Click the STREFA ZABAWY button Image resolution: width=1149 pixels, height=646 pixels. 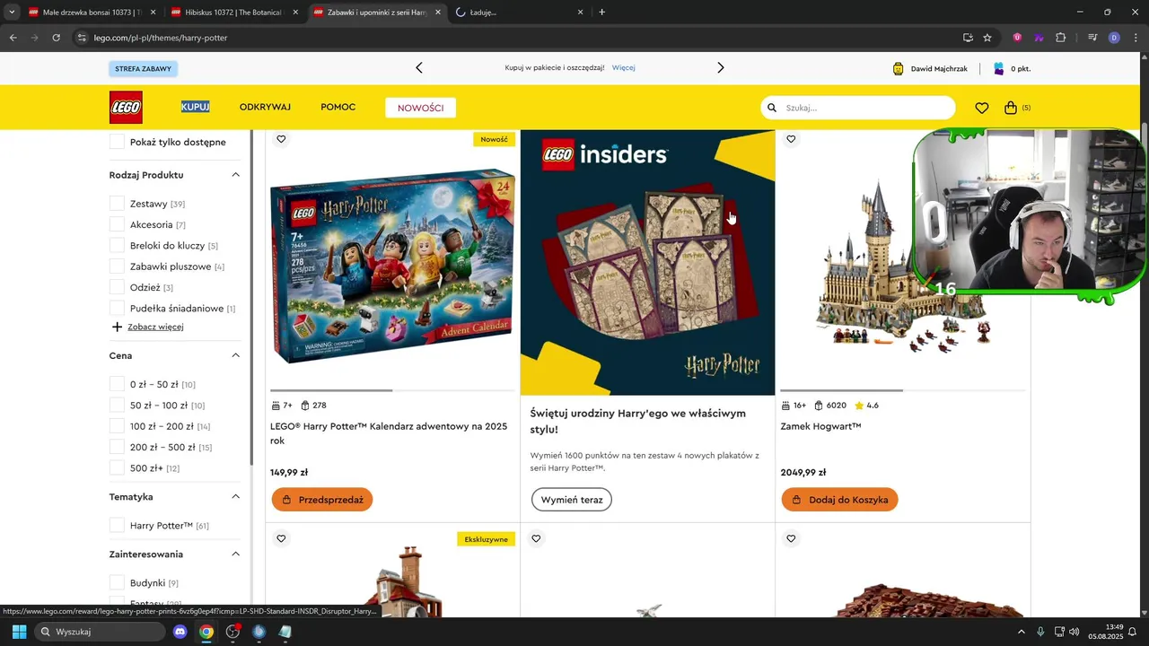click(x=144, y=68)
